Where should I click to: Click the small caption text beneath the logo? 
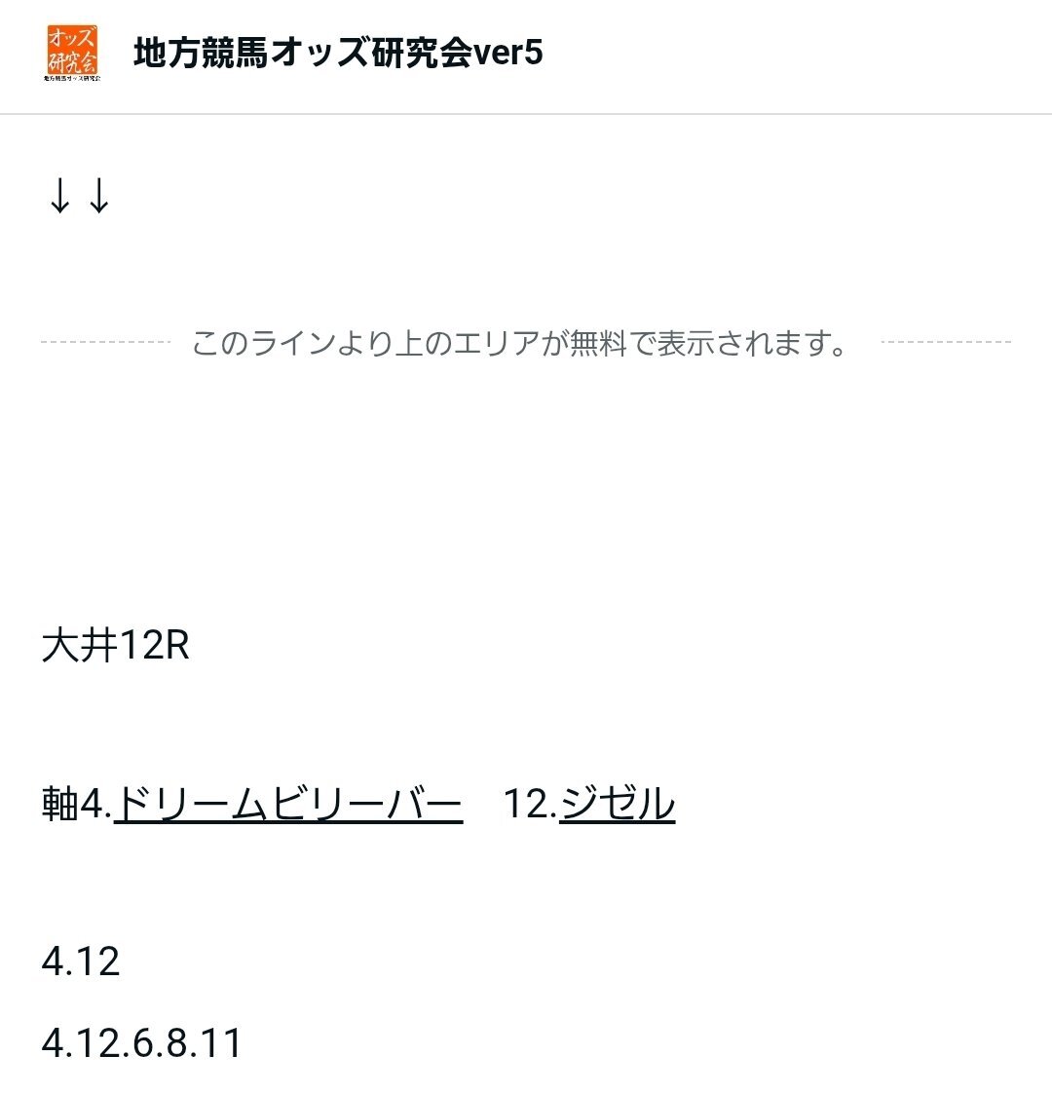[72, 78]
